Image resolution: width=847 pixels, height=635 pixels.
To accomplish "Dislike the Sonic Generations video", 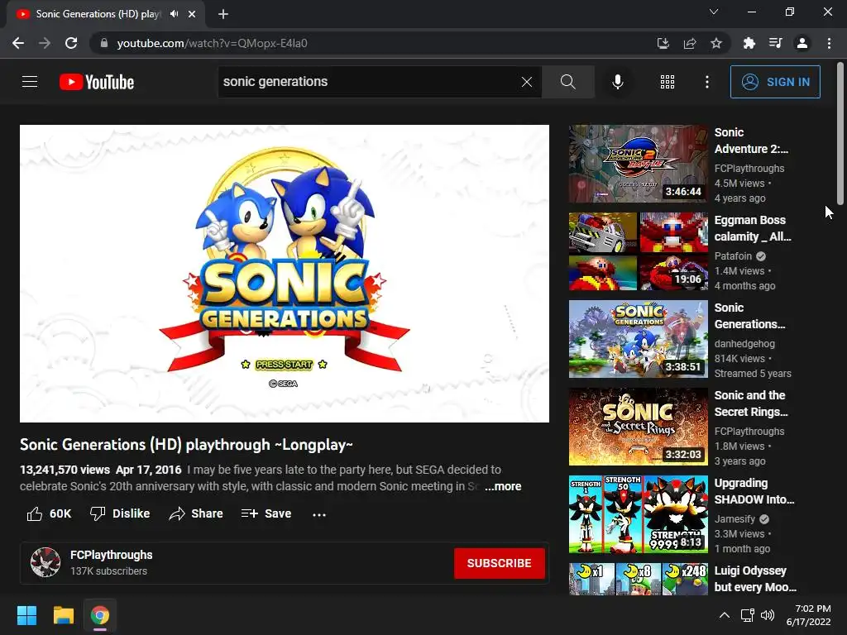I will 120,513.
